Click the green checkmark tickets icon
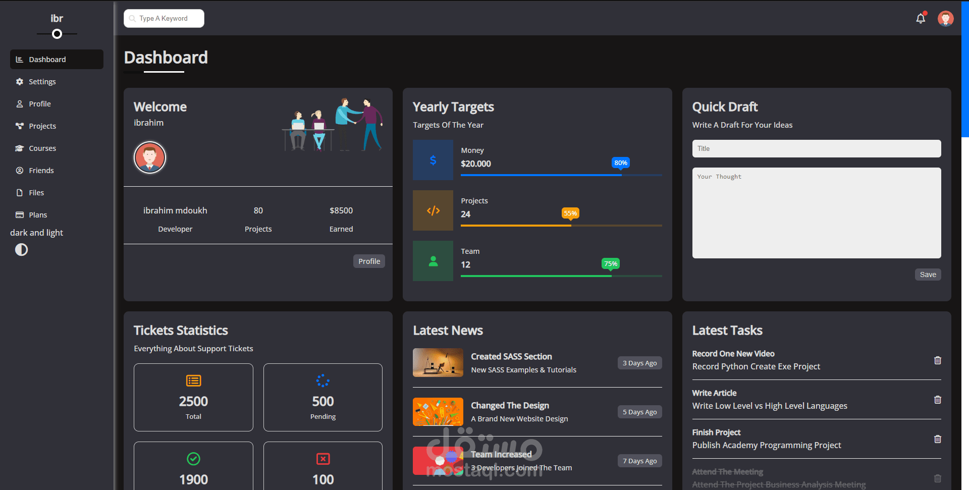Viewport: 969px width, 490px height. pyautogui.click(x=193, y=459)
